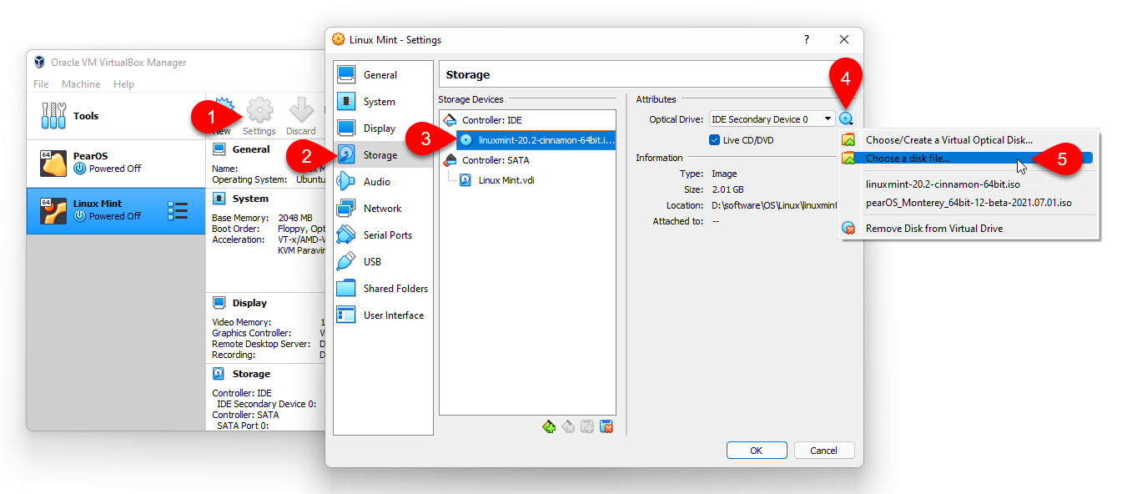Viewport: 1127px width, 494px height.
Task: Click the New machine toolbar icon
Action: (x=222, y=117)
